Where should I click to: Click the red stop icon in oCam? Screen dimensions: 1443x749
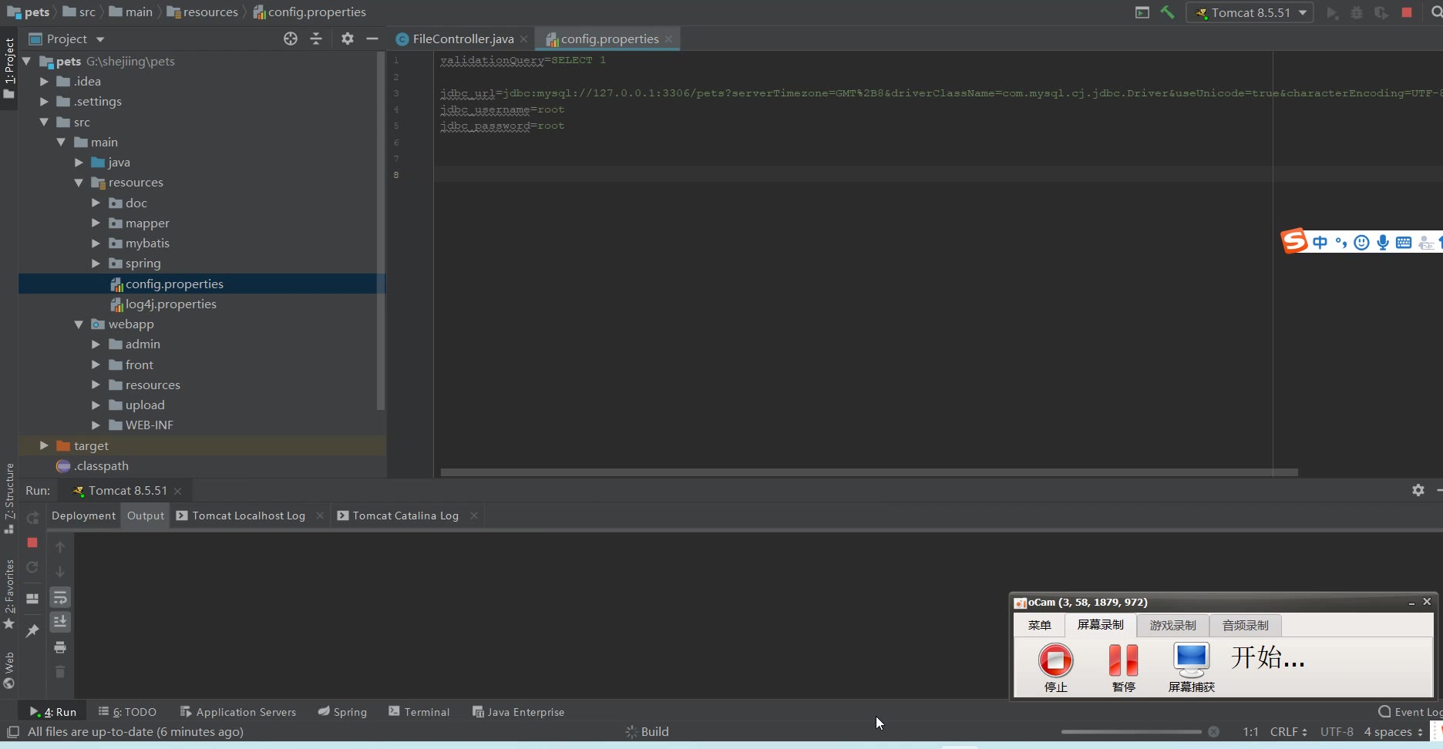pos(1055,660)
